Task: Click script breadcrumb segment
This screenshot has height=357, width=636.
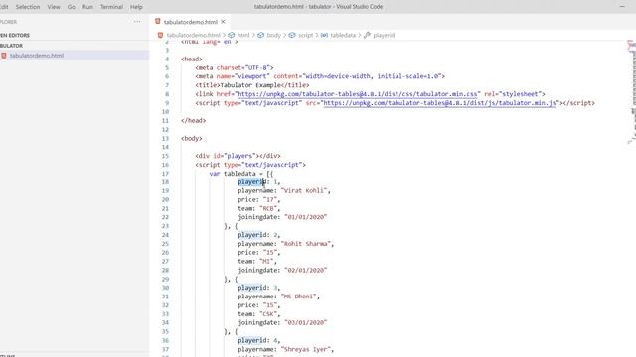Action: (305, 36)
